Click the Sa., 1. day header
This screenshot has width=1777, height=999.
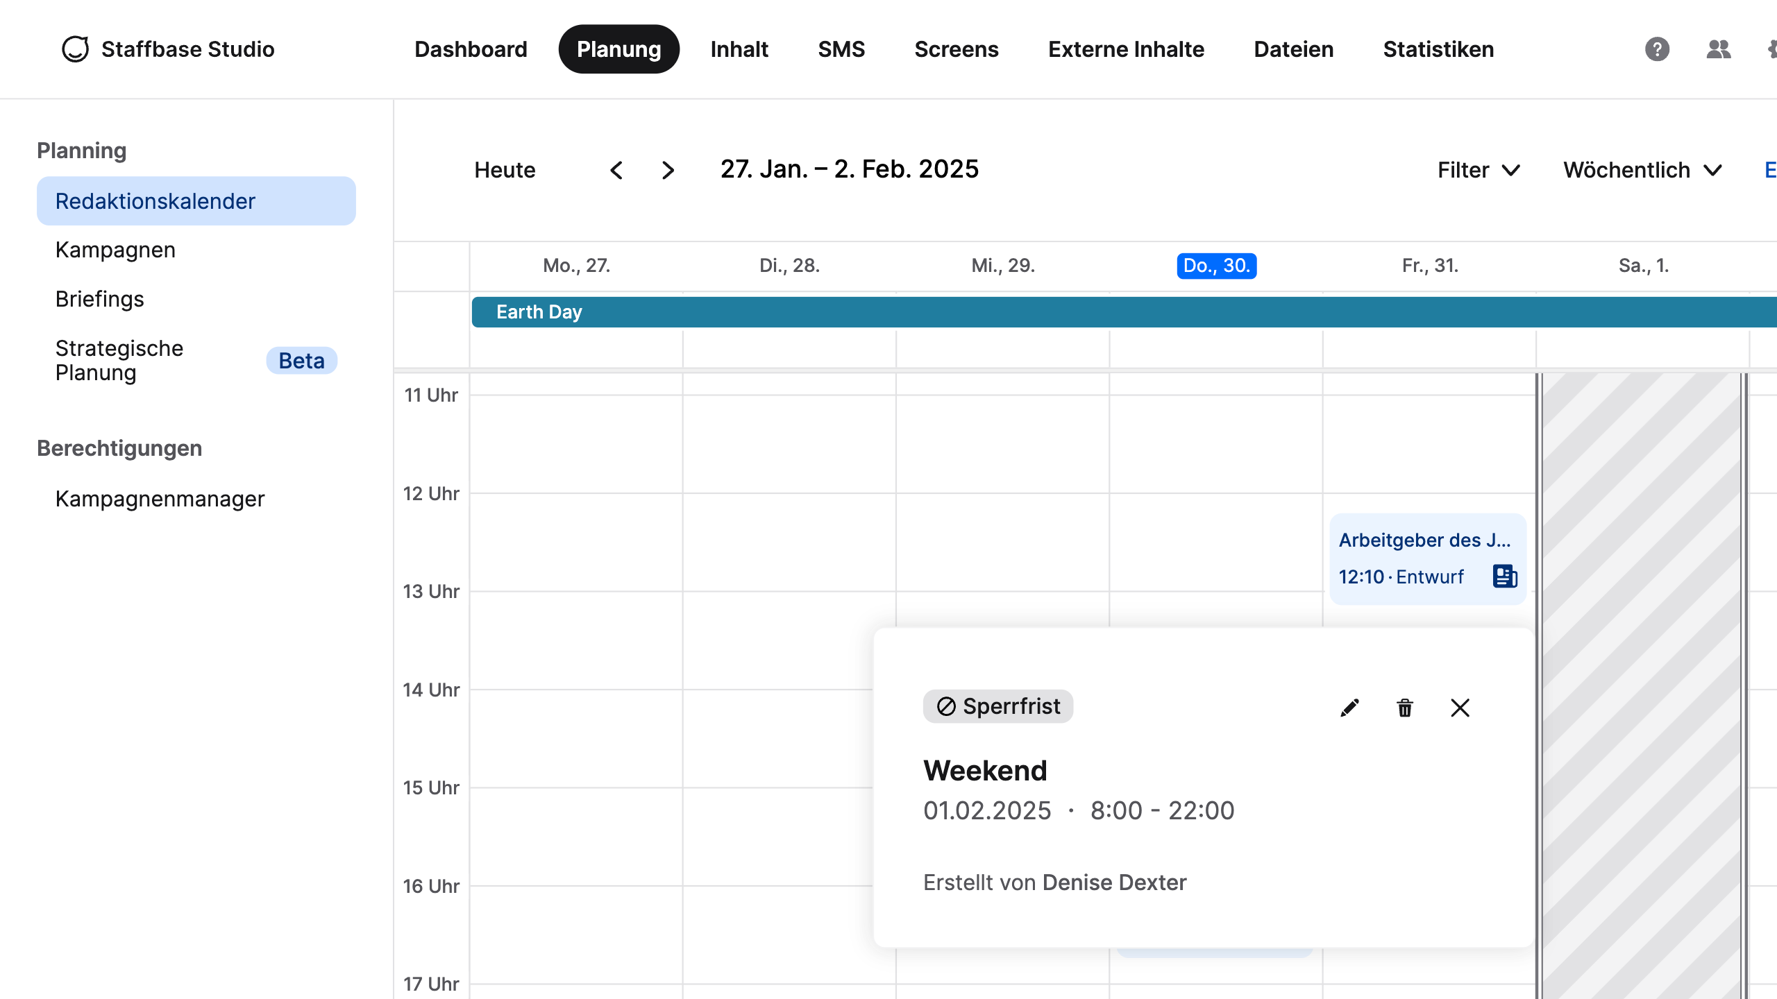[1643, 266]
